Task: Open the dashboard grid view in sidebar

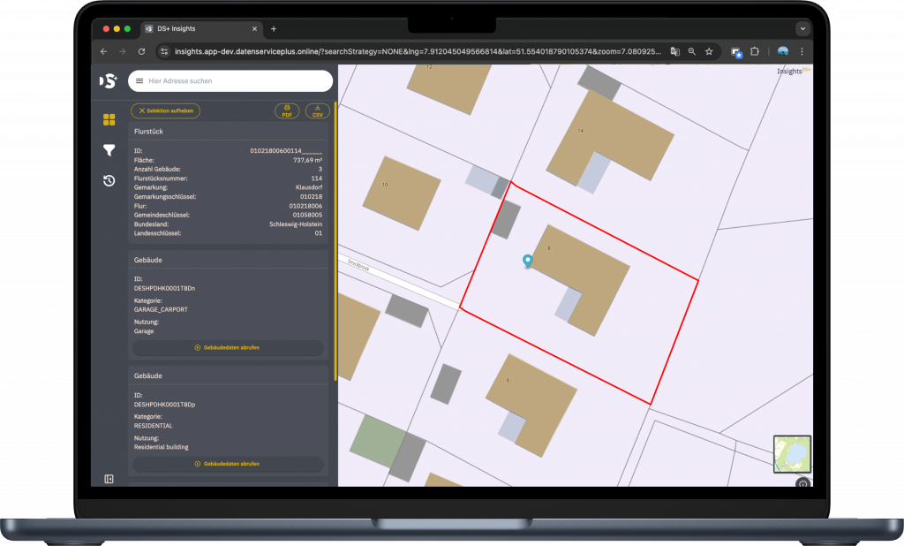Action: coord(109,119)
